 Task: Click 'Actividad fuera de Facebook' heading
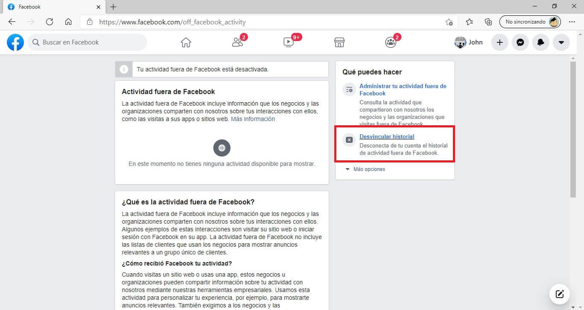[x=169, y=92]
